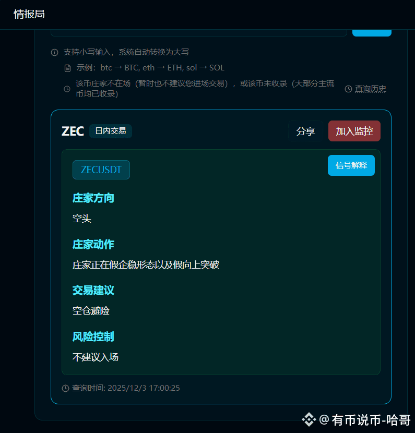
Task: Click the 庄家动作 section heading
Action: pyautogui.click(x=93, y=244)
